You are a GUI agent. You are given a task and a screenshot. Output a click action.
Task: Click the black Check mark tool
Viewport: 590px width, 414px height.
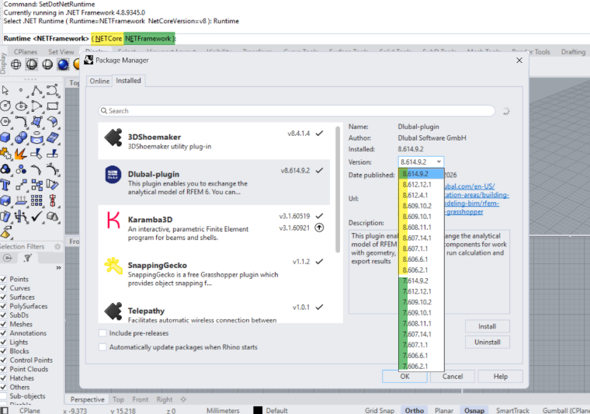tap(36, 217)
